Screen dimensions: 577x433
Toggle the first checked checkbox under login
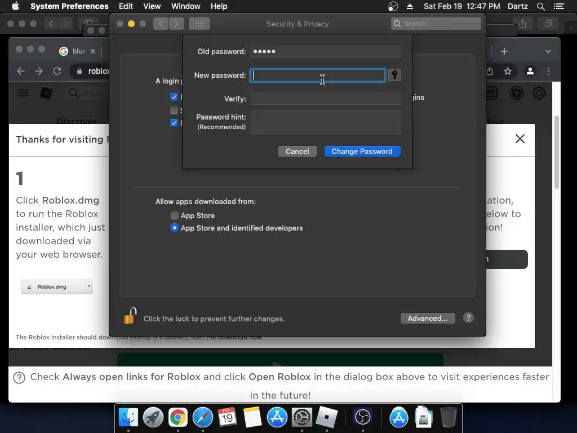pyautogui.click(x=174, y=97)
